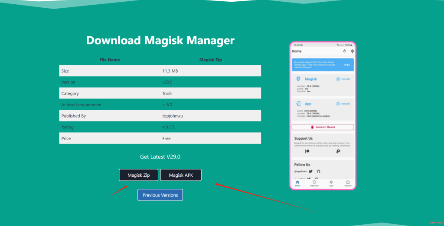Click the 'File Name' column header
This screenshot has height=226, width=444.
110,60
